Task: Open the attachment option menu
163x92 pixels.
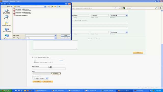Action: (x=62, y=61)
